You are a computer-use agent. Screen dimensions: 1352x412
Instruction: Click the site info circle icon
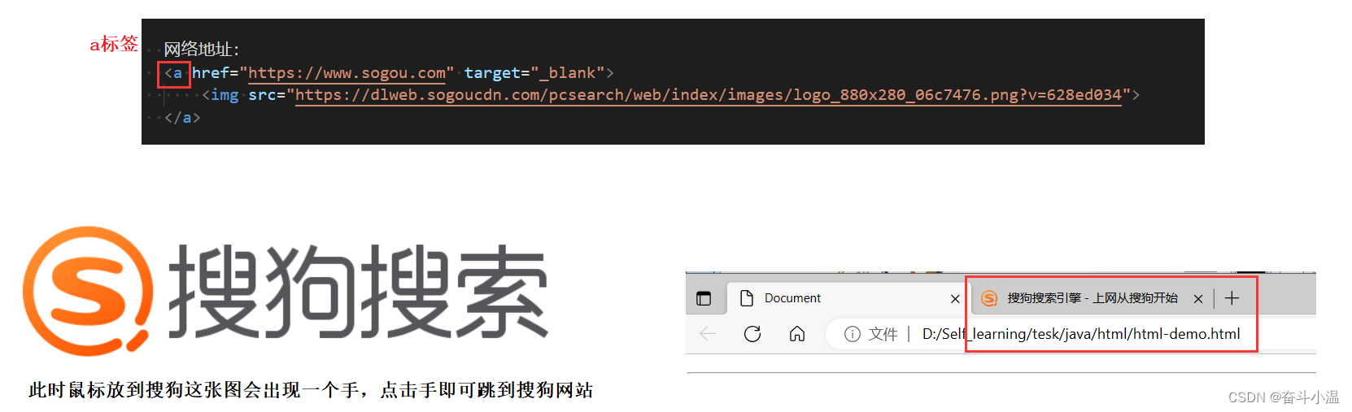click(x=852, y=334)
